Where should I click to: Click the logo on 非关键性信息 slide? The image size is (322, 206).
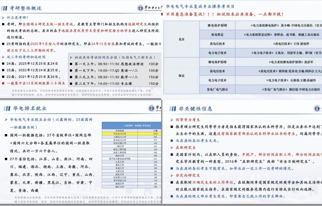pos(317,108)
